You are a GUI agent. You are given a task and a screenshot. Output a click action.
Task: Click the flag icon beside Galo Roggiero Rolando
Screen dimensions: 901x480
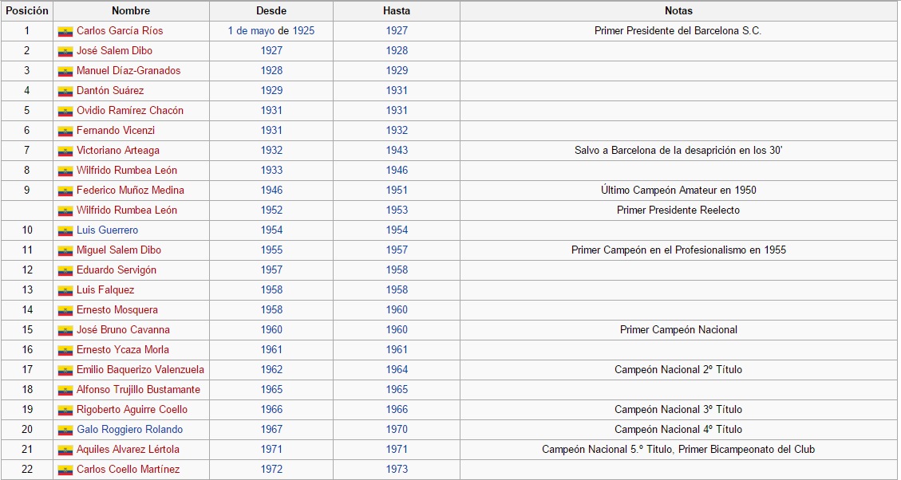(65, 430)
